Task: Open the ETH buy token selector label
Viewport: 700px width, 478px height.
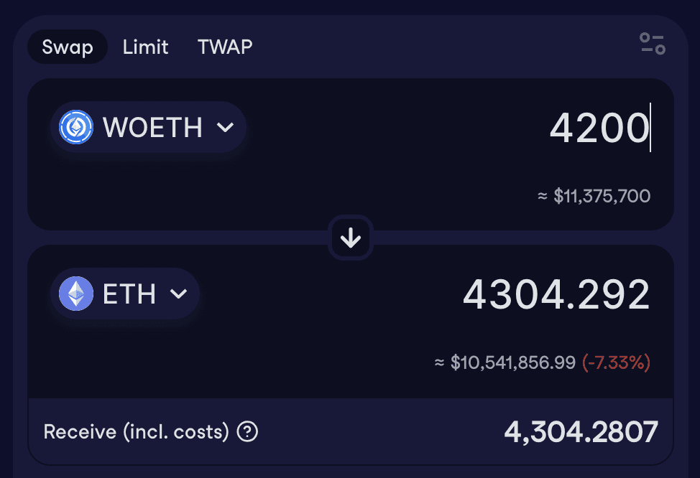Action: tap(129, 294)
